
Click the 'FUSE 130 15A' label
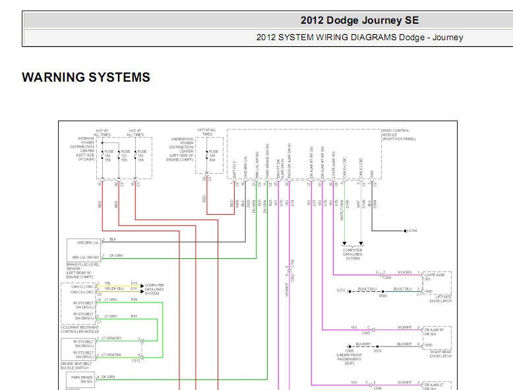point(108,155)
